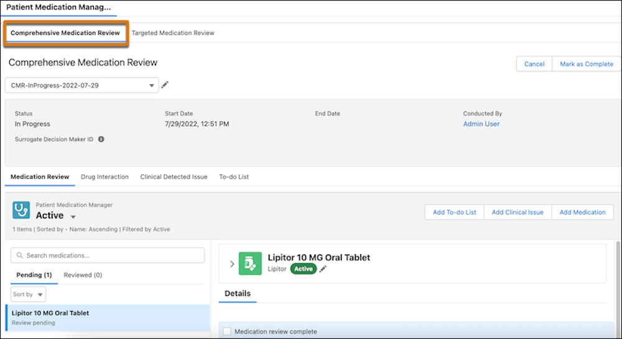Select the Comprehensive Medication Review tab
Image resolution: width=622 pixels, height=339 pixels.
(x=65, y=33)
